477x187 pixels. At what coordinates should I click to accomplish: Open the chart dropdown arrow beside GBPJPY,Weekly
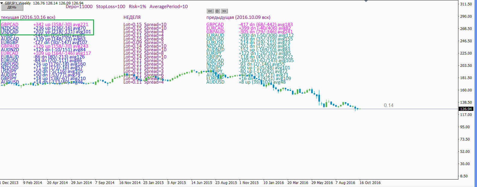(x=2, y=3)
